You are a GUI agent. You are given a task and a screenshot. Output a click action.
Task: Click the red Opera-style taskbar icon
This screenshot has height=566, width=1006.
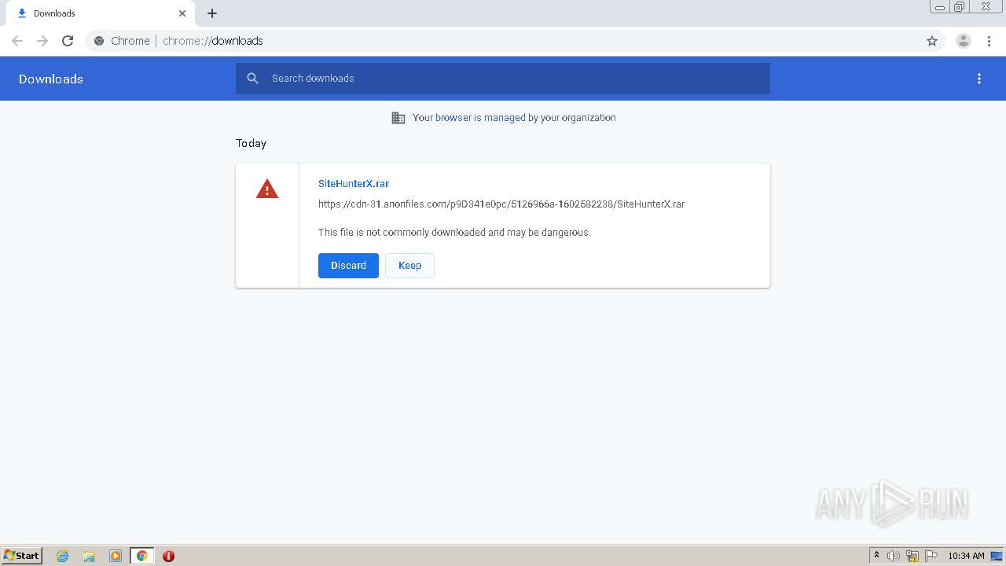click(x=168, y=556)
